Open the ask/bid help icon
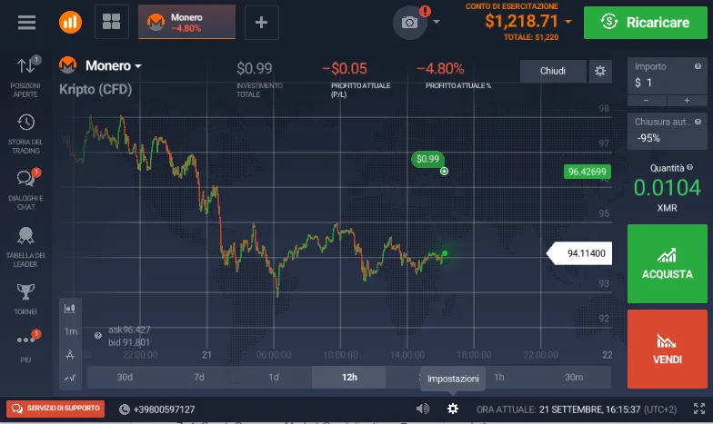 [98, 336]
